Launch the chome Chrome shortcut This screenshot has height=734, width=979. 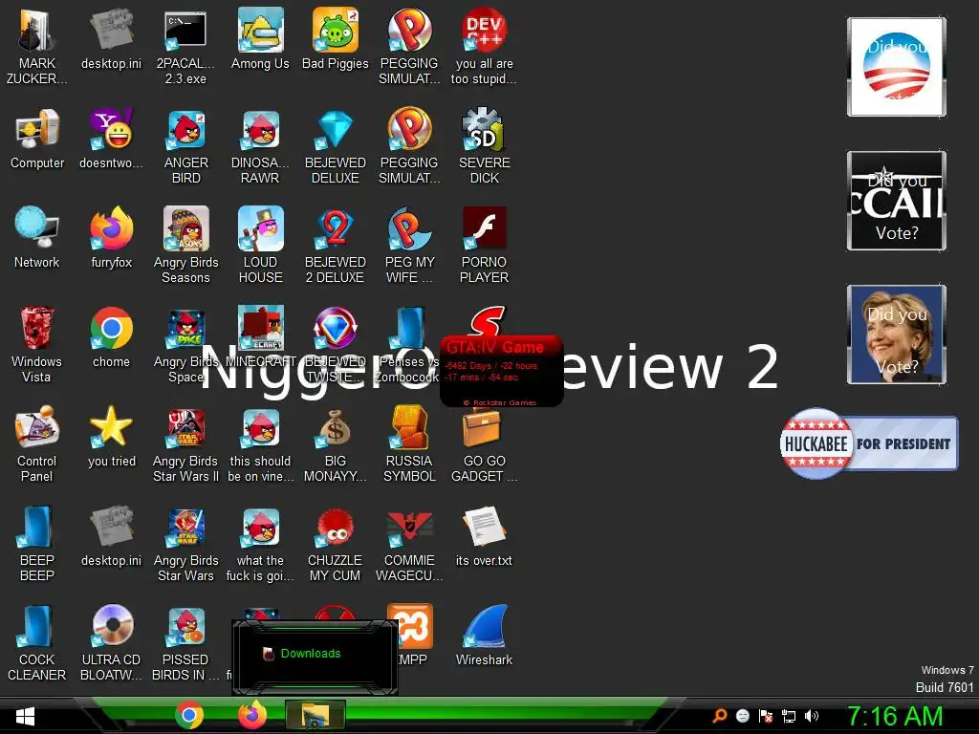111,337
